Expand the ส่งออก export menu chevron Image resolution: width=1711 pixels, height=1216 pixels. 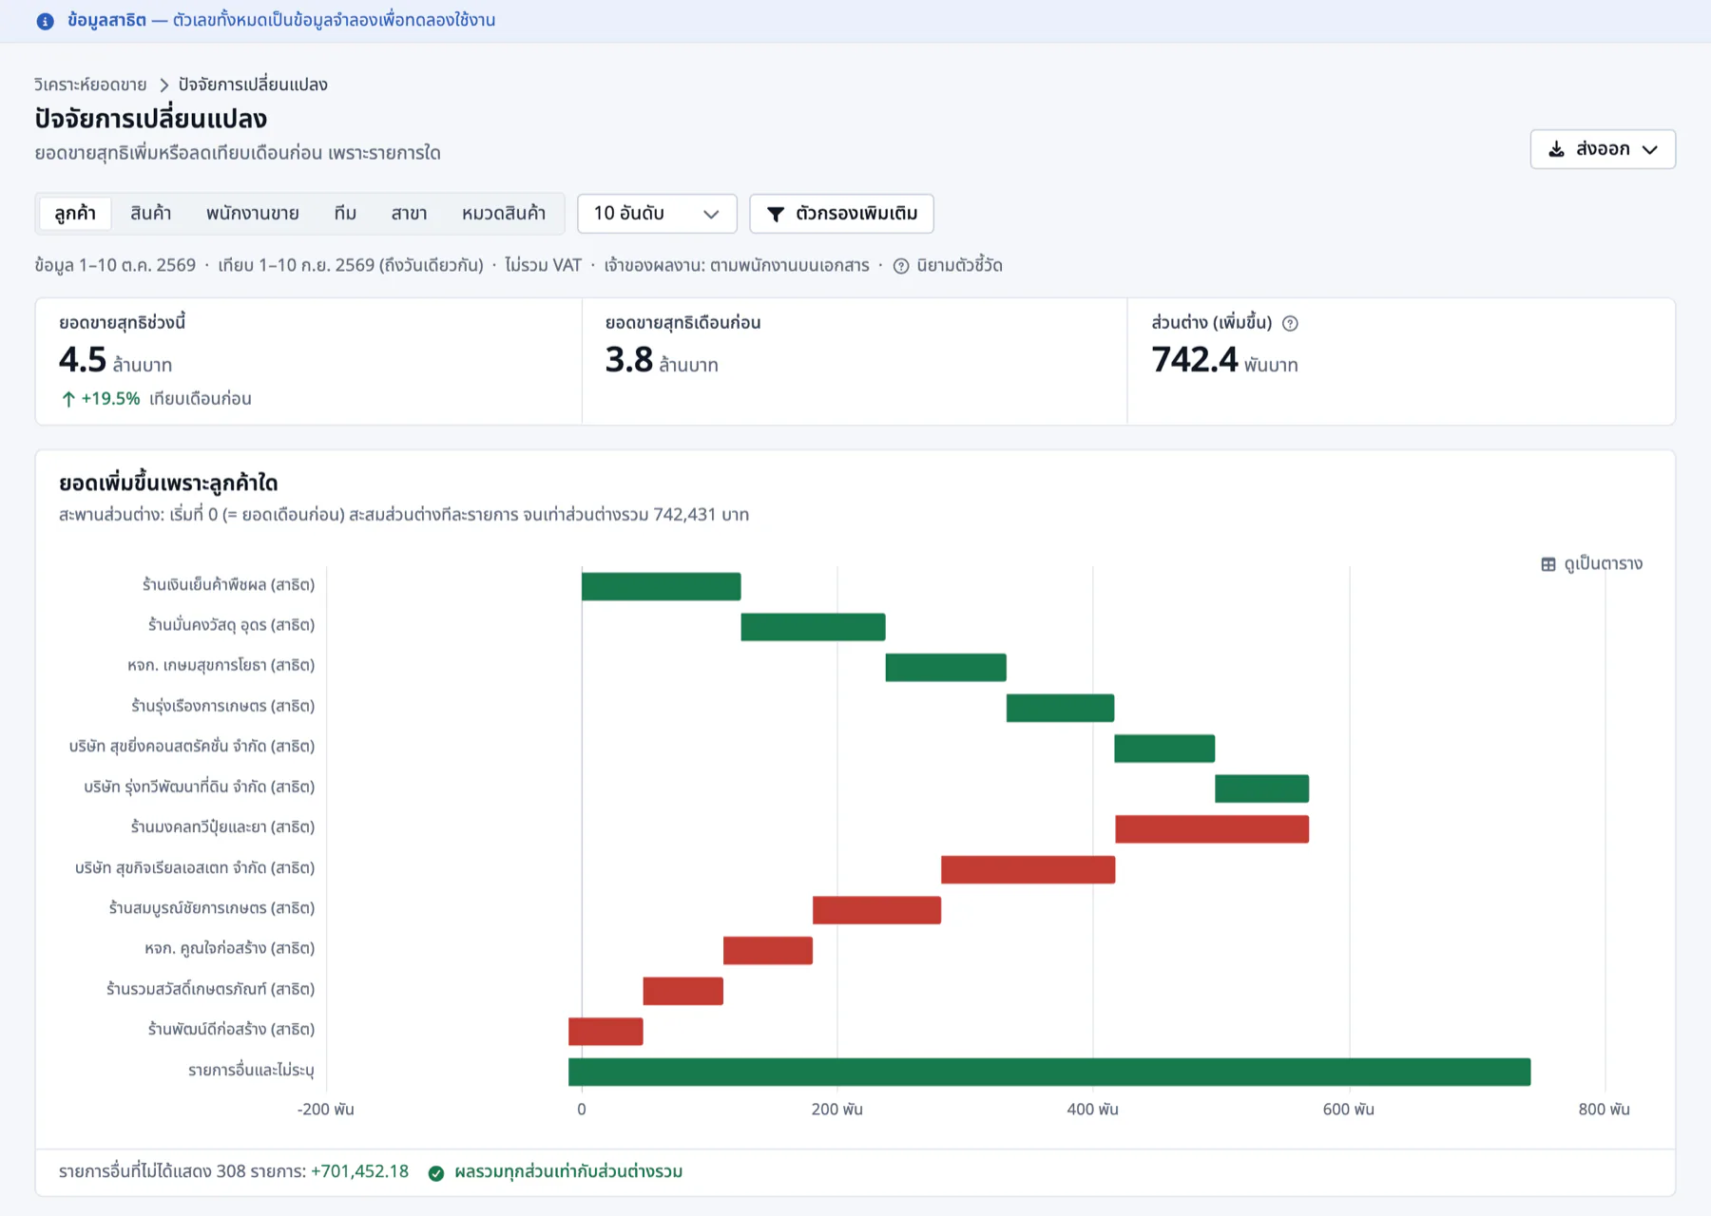[x=1650, y=149]
